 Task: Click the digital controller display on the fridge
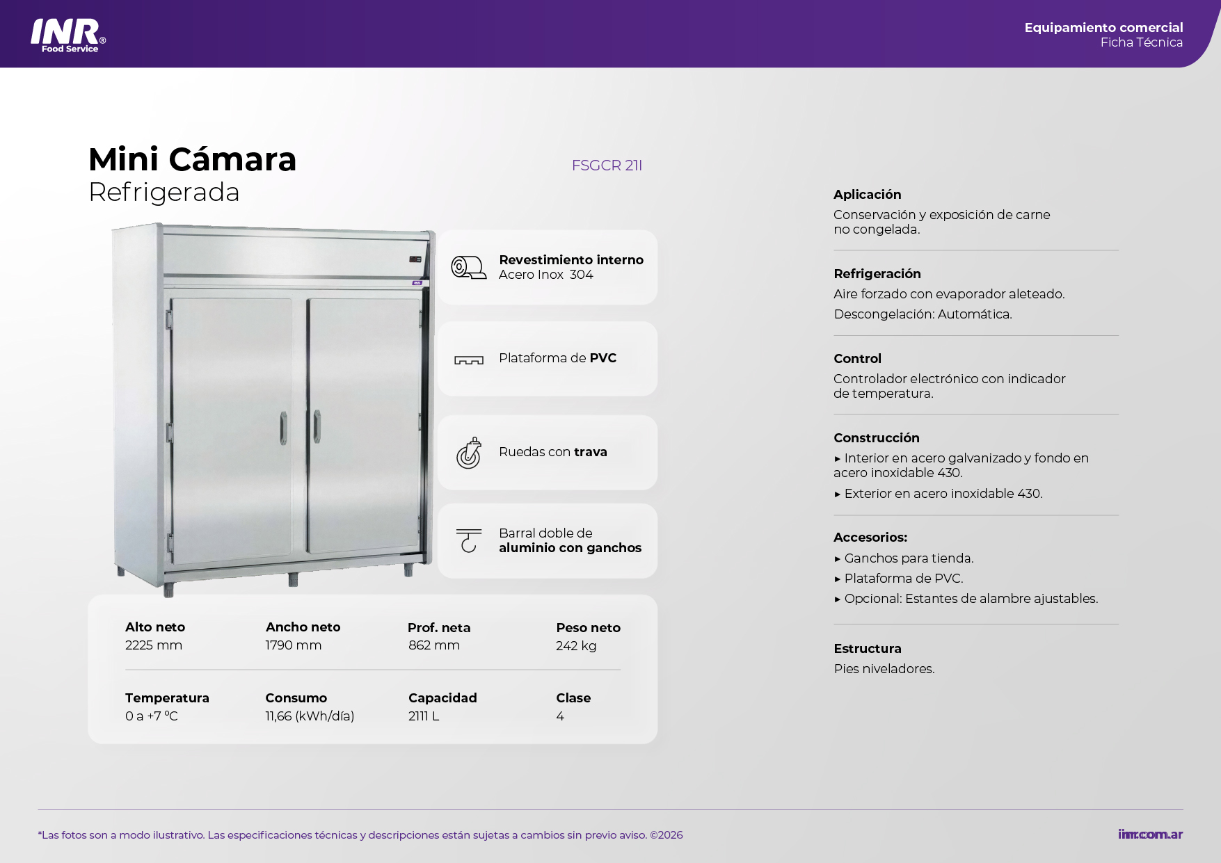[415, 259]
